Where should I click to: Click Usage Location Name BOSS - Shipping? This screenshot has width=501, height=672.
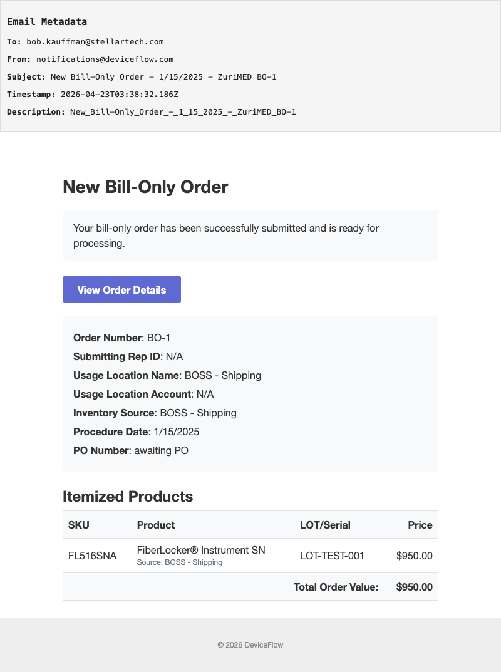(167, 375)
